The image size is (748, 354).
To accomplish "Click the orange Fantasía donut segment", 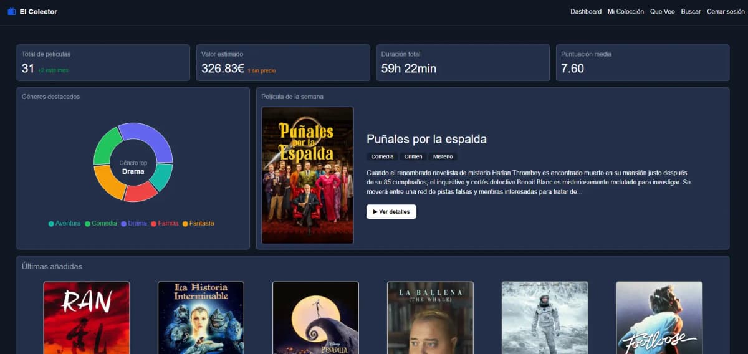I will 108,181.
